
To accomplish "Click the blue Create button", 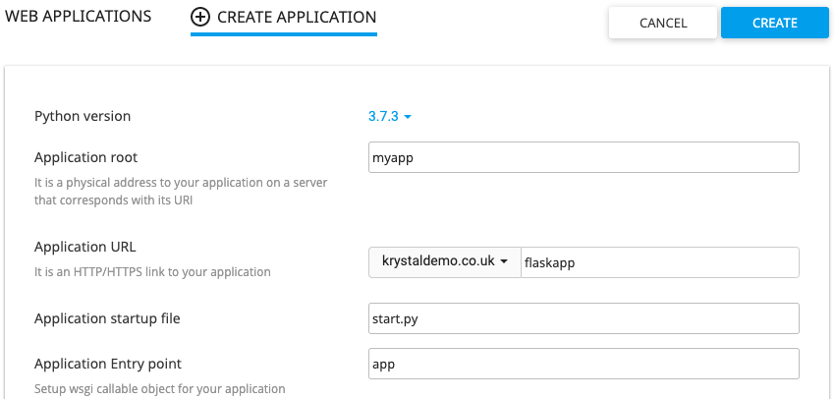I will click(775, 23).
